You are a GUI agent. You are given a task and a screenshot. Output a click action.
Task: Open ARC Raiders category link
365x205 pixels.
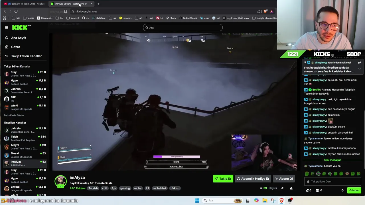78,188
